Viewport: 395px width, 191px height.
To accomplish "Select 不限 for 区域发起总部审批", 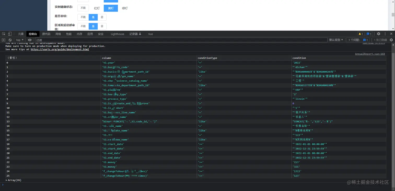I will pyautogui.click(x=83, y=26).
